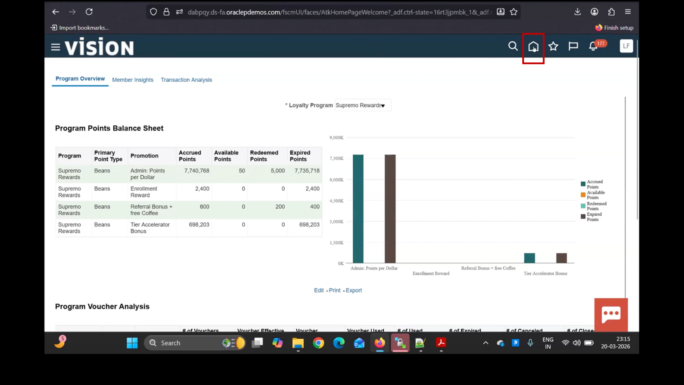
Task: Switch to the Transaction Analysis tab
Action: click(186, 80)
